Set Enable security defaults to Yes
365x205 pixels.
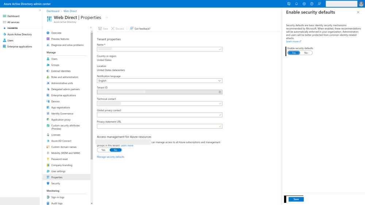pyautogui.click(x=294, y=53)
